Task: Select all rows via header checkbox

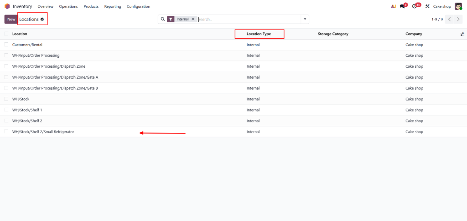Action: coord(6,34)
